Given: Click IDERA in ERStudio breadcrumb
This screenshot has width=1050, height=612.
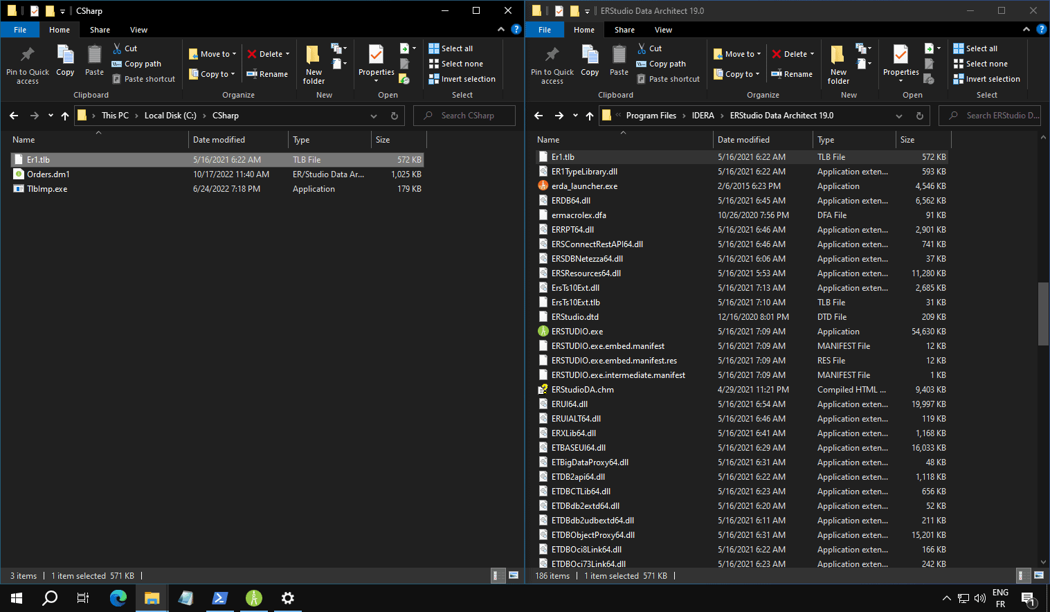Looking at the screenshot, I should click(703, 116).
